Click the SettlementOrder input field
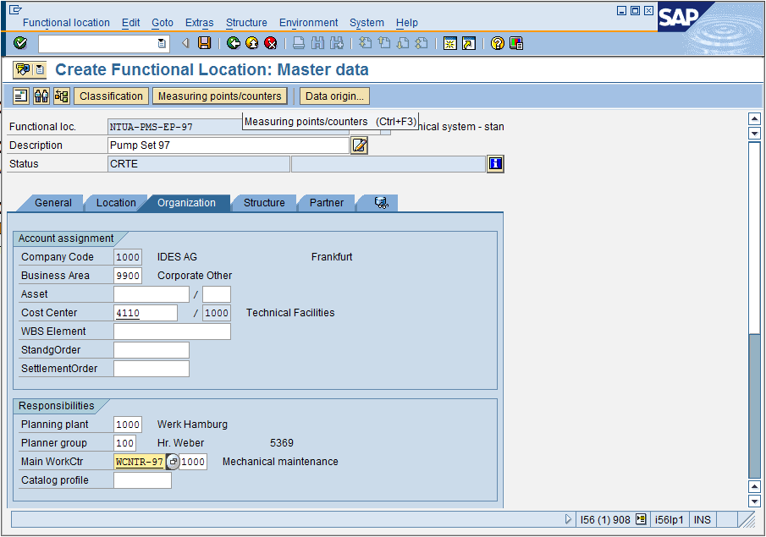The image size is (766, 537). (x=152, y=369)
